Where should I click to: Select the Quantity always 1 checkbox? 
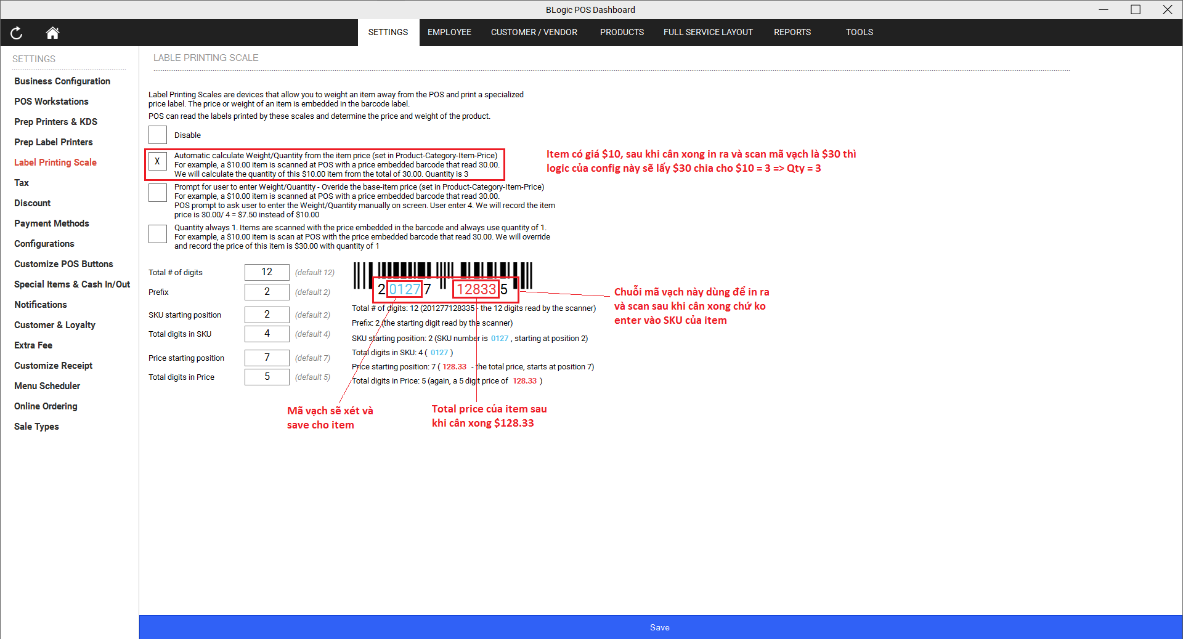click(158, 234)
